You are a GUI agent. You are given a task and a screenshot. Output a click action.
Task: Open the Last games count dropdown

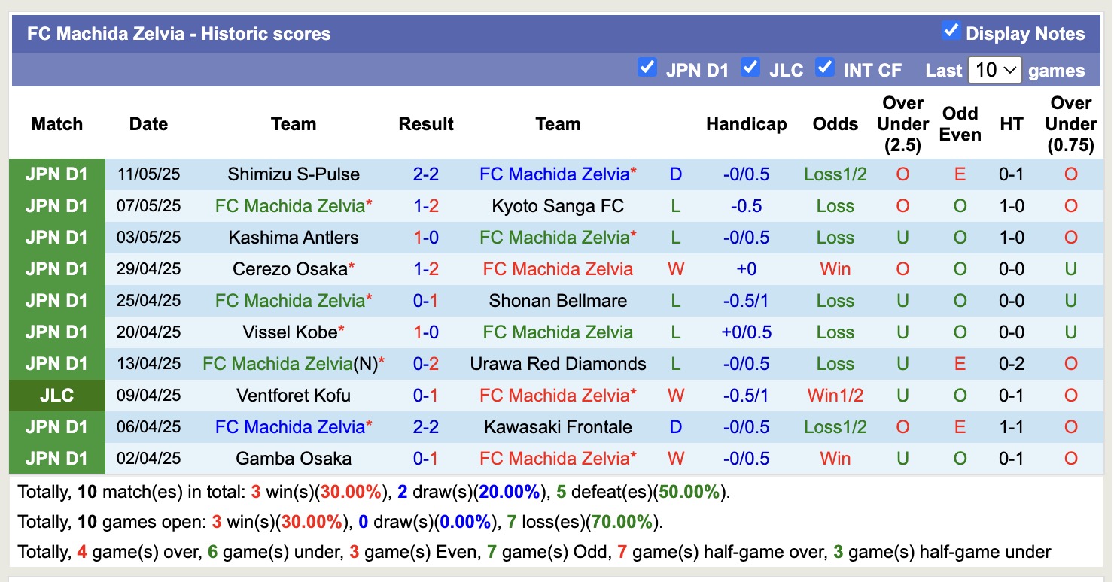click(x=994, y=69)
